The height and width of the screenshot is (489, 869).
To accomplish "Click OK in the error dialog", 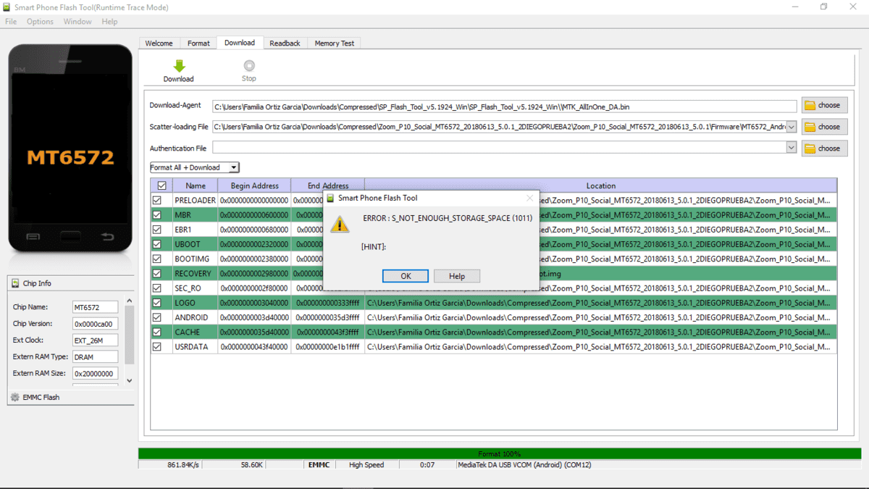I will (406, 276).
